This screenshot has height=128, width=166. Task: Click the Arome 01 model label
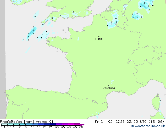pyautogui.click(x=45, y=122)
